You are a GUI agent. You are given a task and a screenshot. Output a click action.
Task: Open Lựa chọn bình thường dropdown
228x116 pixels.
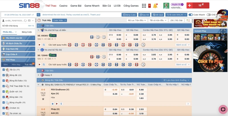coord(176,80)
